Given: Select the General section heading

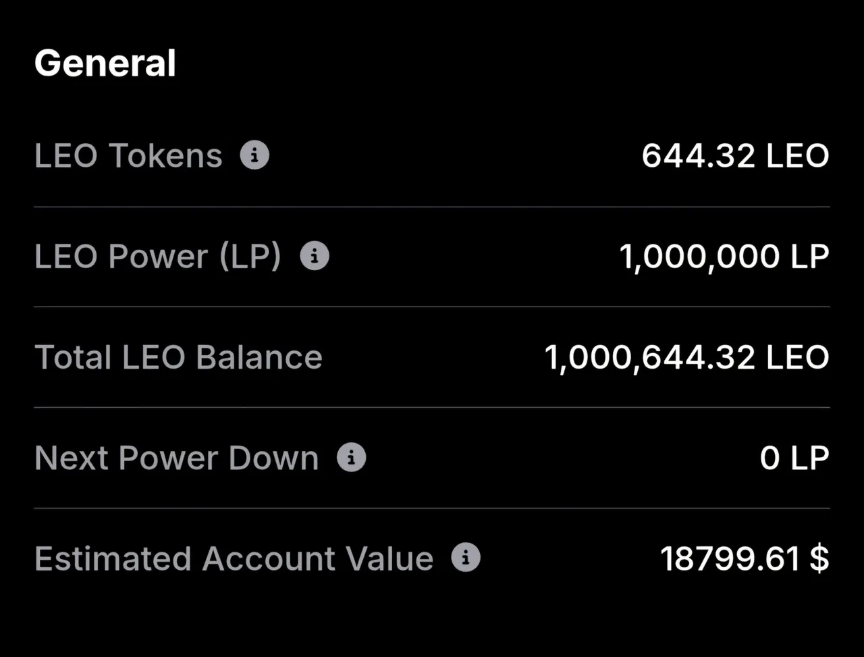Looking at the screenshot, I should 105,63.
